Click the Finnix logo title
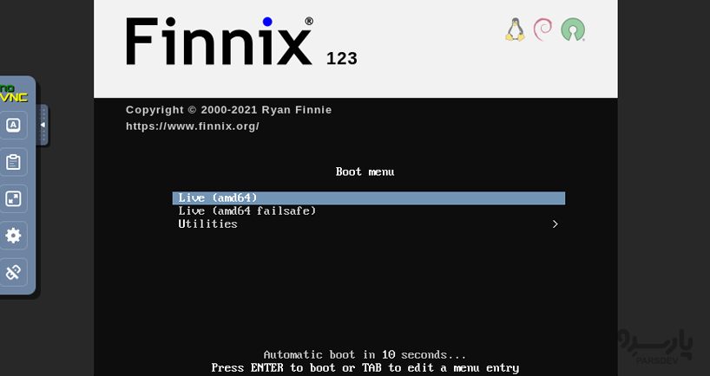The height and width of the screenshot is (376, 710). [x=219, y=41]
